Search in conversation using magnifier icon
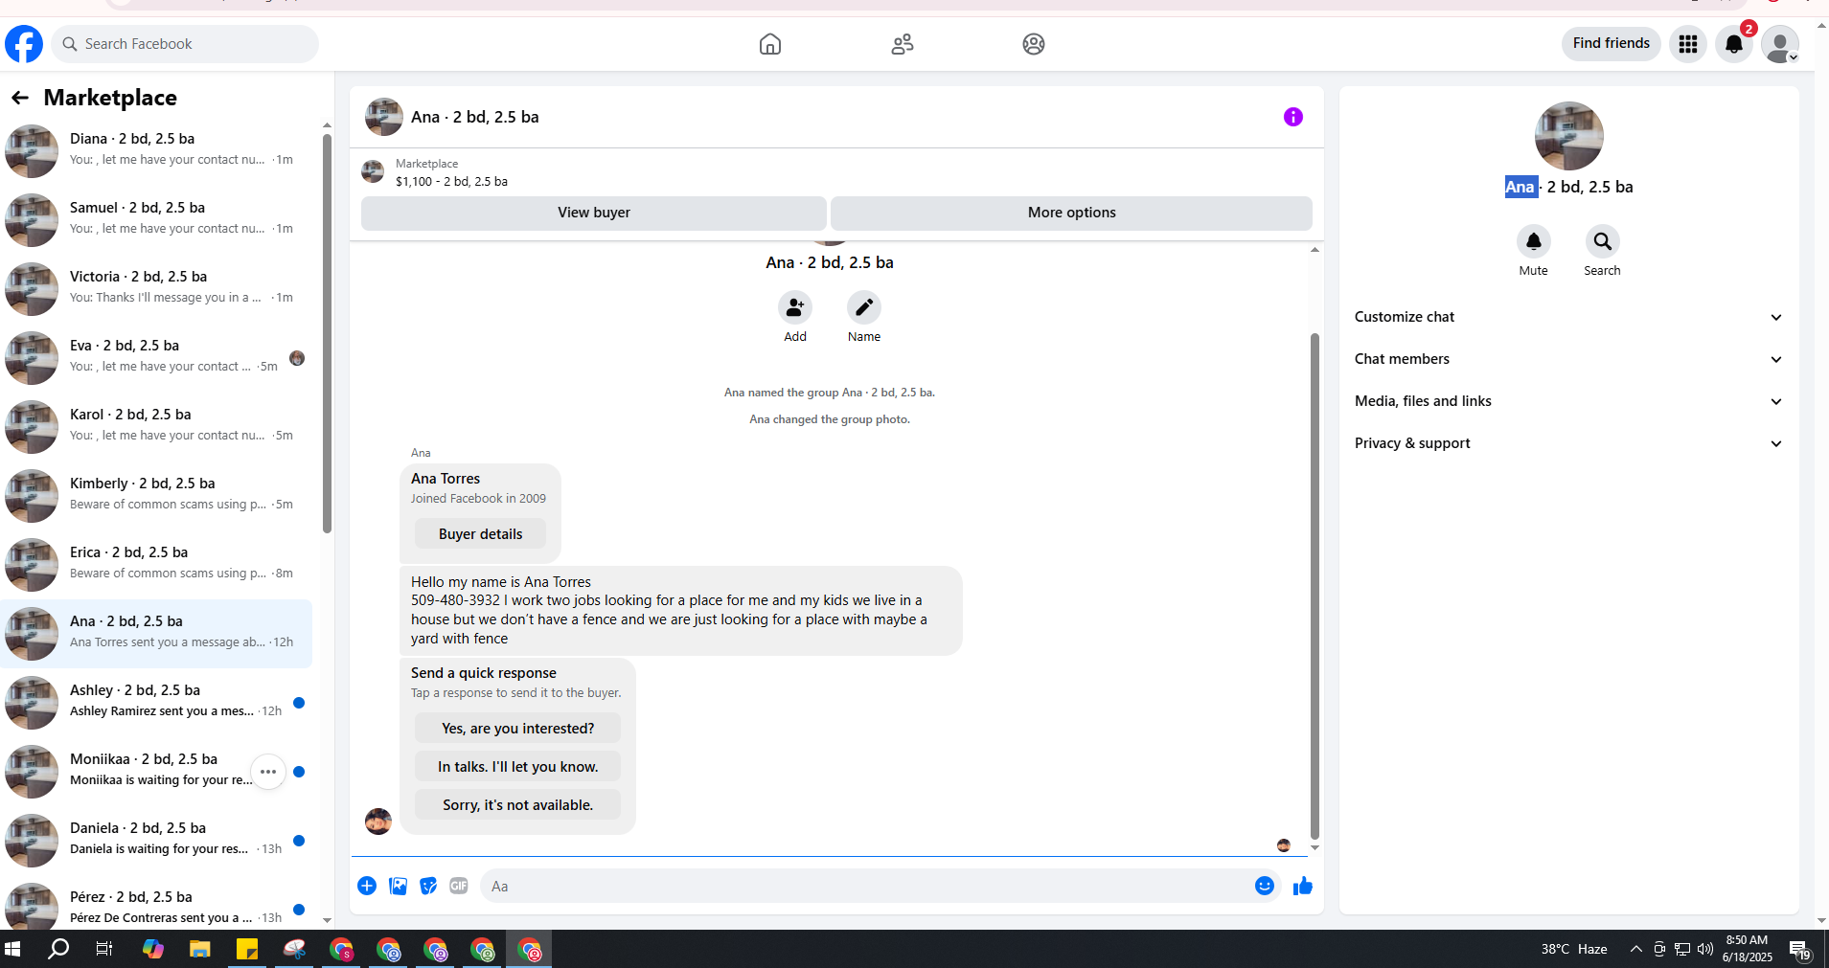Image resolution: width=1829 pixels, height=968 pixels. [x=1603, y=241]
